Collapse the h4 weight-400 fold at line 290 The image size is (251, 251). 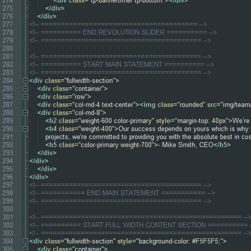tap(25, 129)
